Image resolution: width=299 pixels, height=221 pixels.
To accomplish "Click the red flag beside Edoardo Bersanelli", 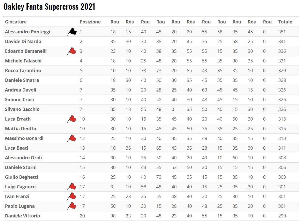I will [72, 51].
